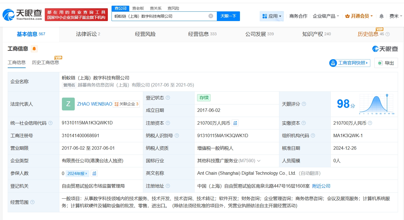The height and width of the screenshot is (220, 404).
Task: Click the 天眼评分 distribution chart
Action: (377, 104)
